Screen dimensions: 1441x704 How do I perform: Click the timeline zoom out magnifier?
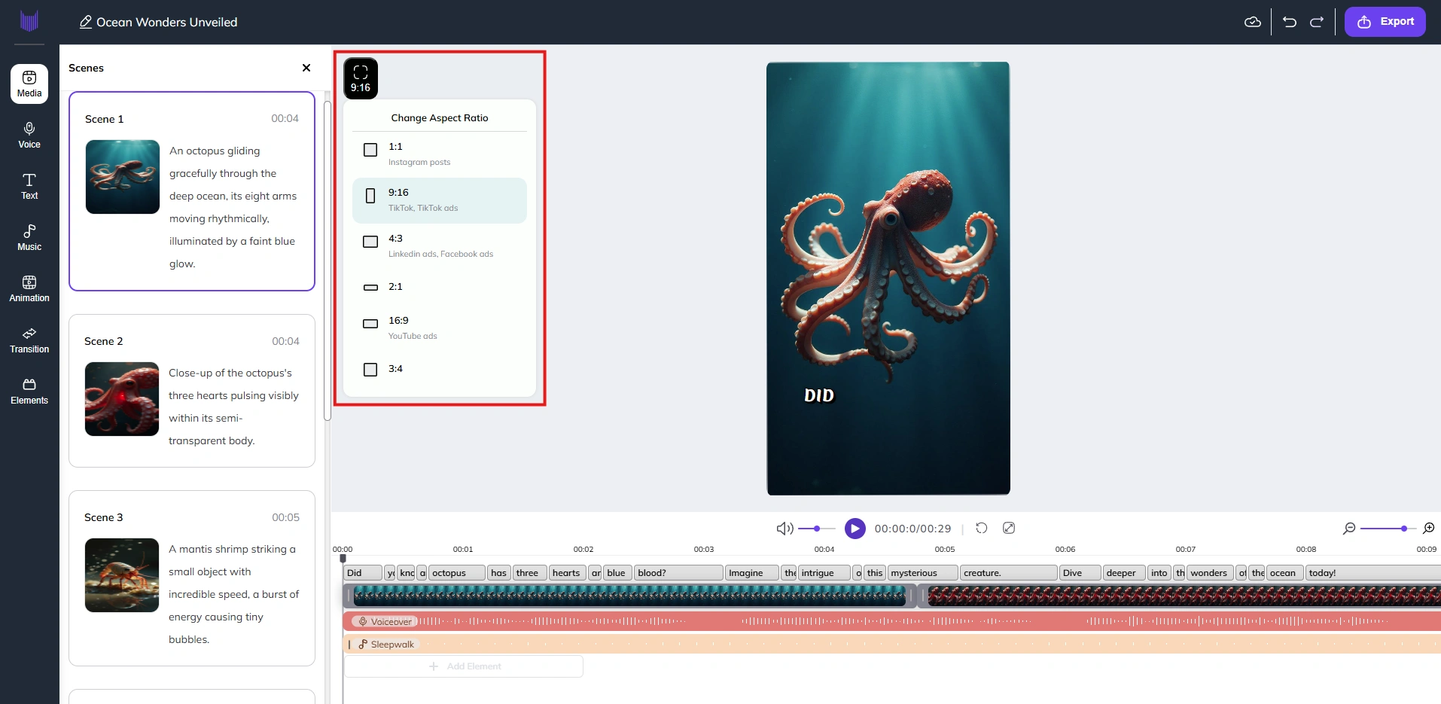point(1349,529)
